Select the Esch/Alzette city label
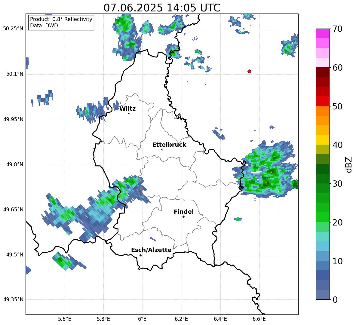 151,250
